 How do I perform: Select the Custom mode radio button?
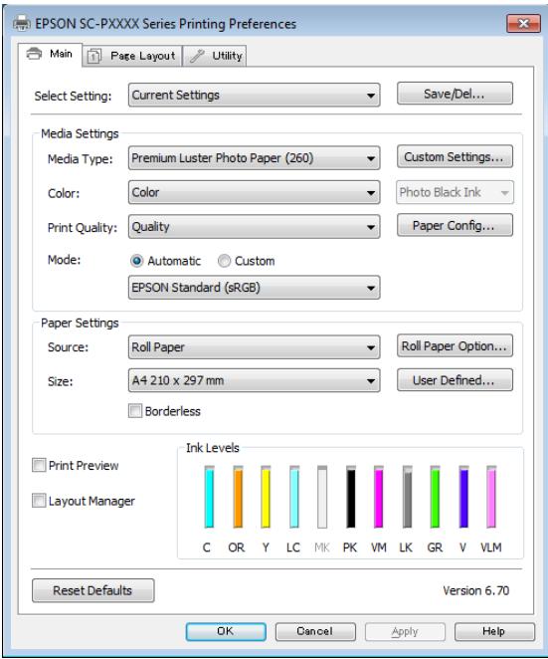pyautogui.click(x=224, y=261)
